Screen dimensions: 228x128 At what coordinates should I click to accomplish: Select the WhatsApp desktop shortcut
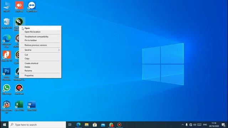click(x=6, y=89)
